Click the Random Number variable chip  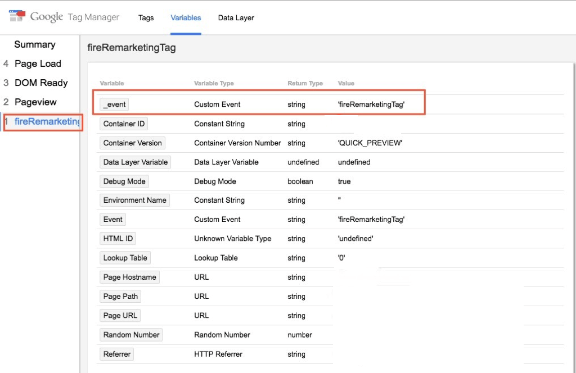click(x=131, y=335)
